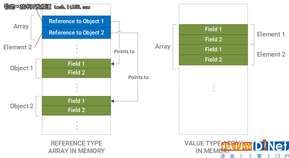
Task: Click the REFERENCE TYPE ARRAY IN MEMORY caption
Action: [x=76, y=147]
